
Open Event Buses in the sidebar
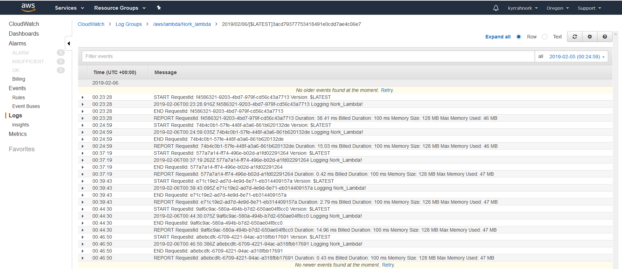tap(26, 106)
